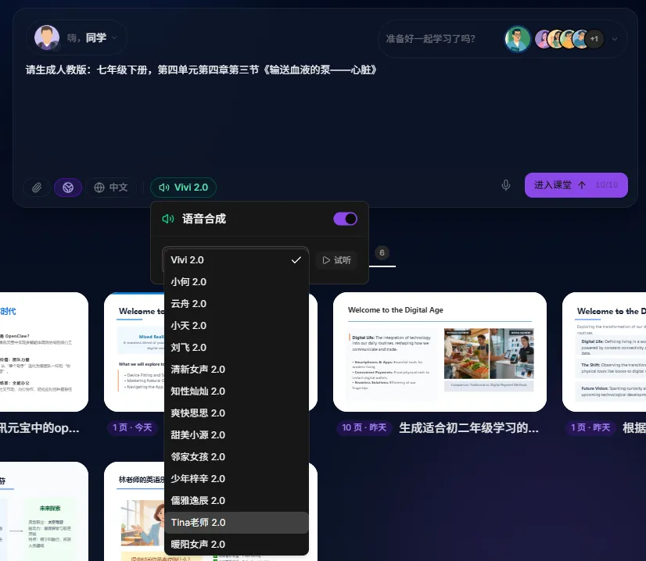
Task: Select 爽快思思 2.0 voice option
Action: pyautogui.click(x=236, y=413)
